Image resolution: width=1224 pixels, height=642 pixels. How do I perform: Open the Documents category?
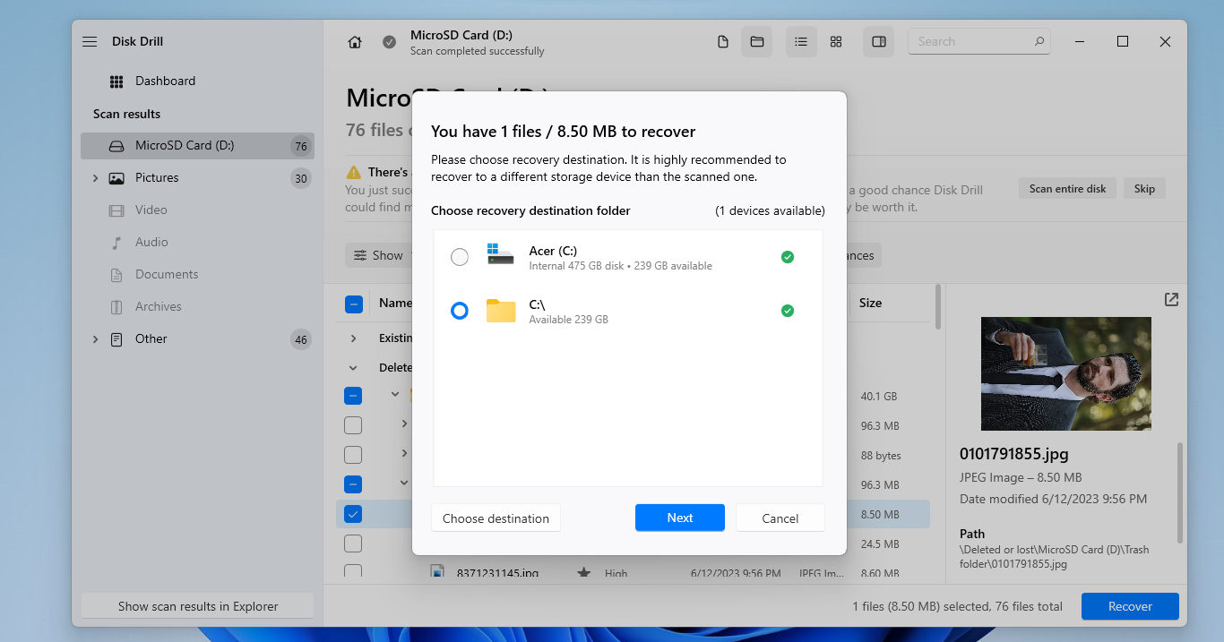(x=167, y=275)
